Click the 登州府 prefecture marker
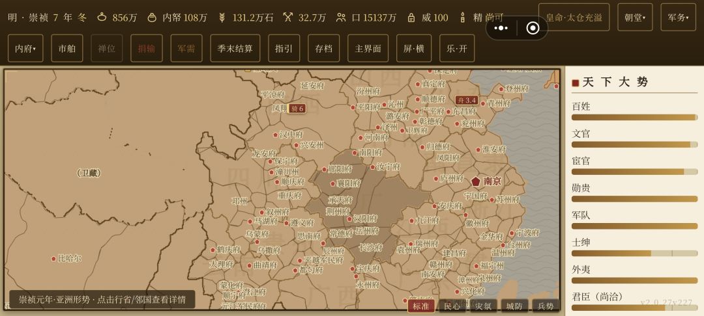704x316 pixels. pyautogui.click(x=501, y=89)
